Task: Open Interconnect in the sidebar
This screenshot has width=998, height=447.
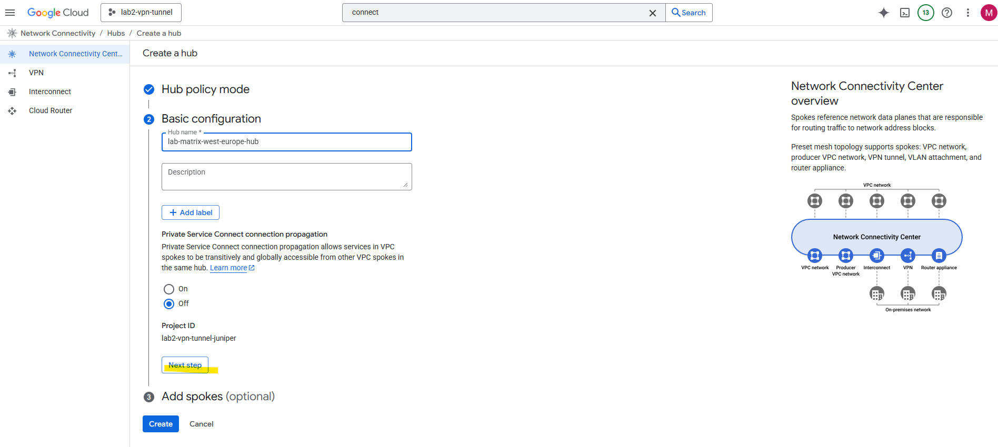Action: point(65,92)
